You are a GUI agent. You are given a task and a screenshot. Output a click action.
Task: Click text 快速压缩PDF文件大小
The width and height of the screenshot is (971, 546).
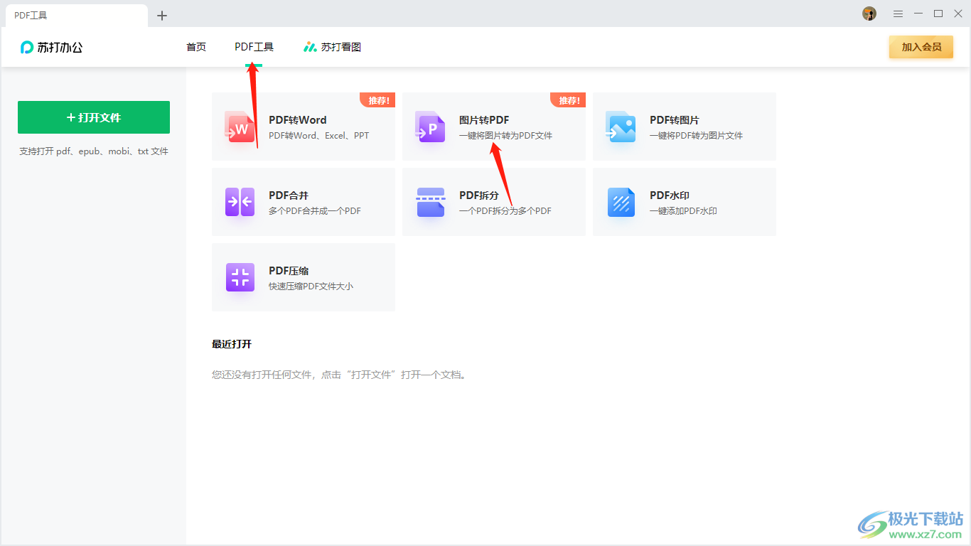tap(311, 287)
